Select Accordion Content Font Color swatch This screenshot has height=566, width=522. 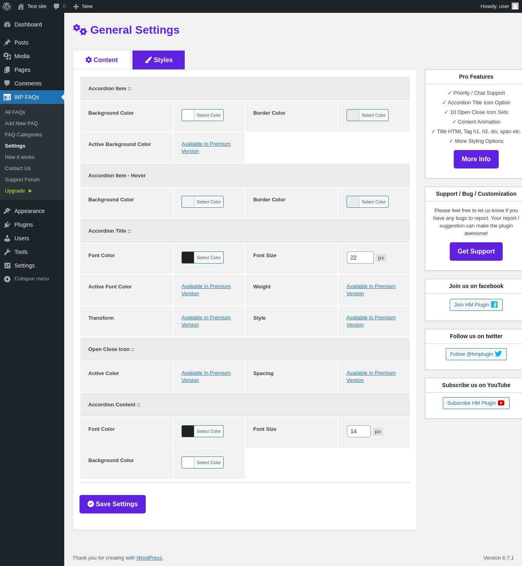point(202,431)
